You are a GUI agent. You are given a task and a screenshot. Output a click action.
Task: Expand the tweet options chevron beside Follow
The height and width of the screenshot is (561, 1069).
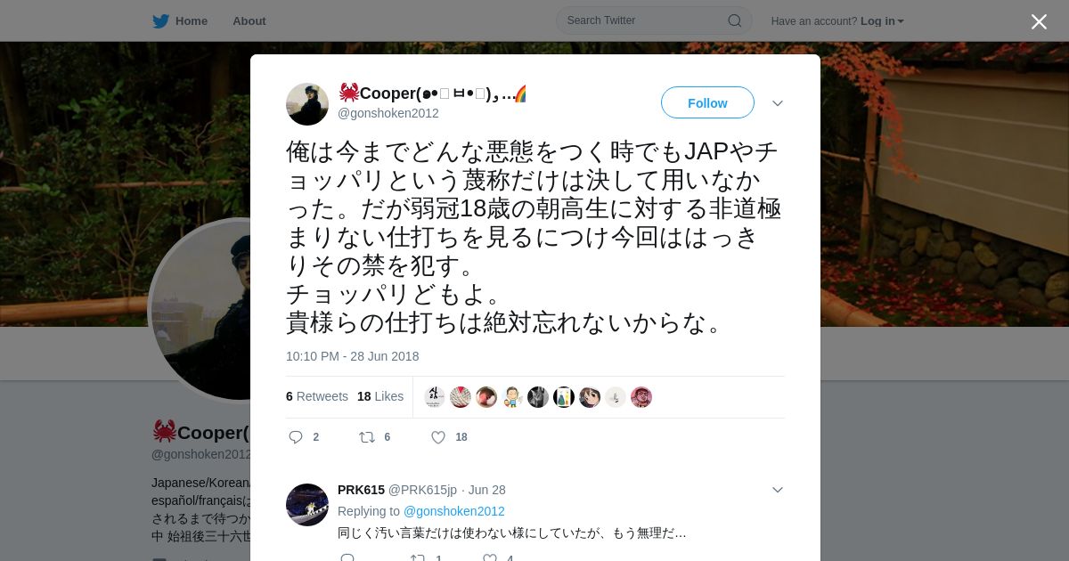(778, 103)
